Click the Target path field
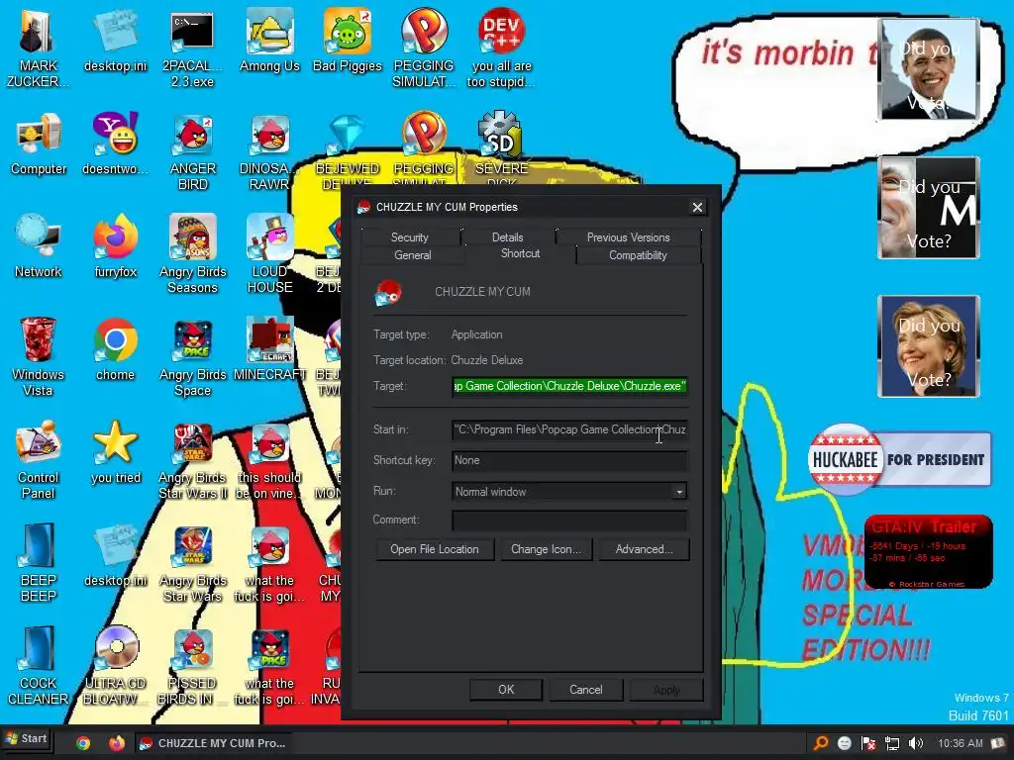The image size is (1014, 760). 569,386
